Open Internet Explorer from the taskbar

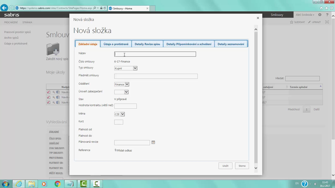[19, 184]
